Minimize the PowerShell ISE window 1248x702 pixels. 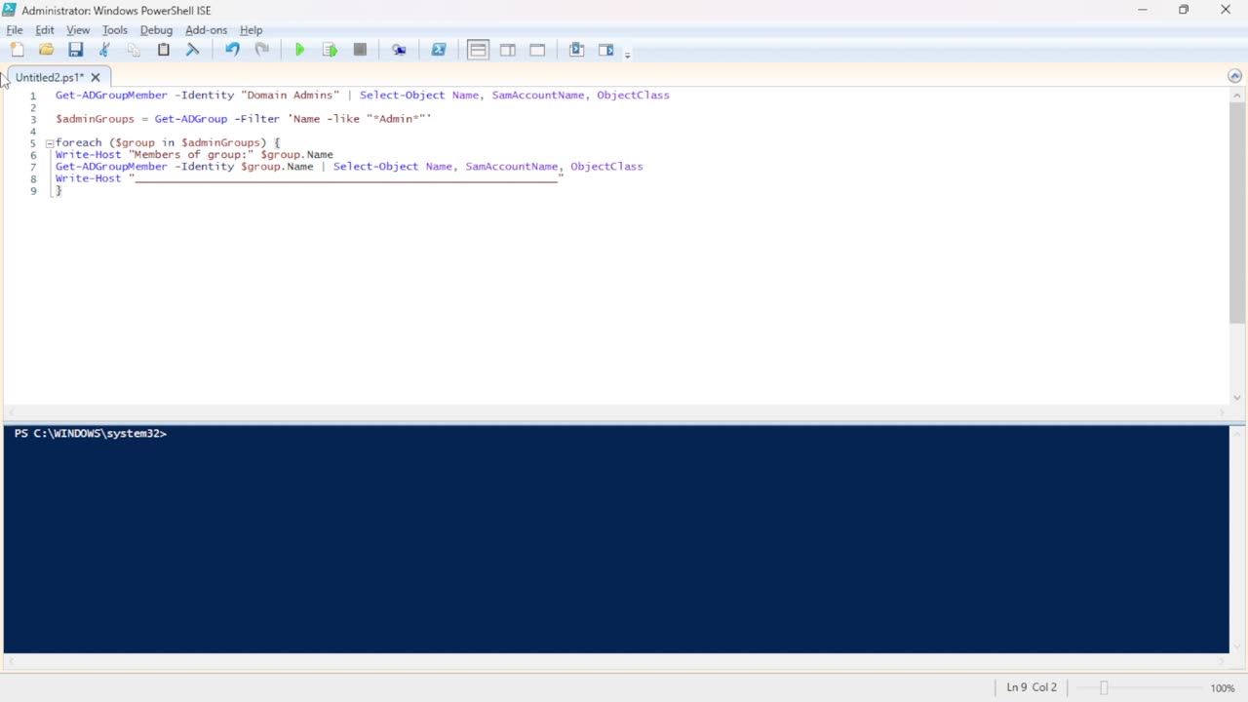pos(1143,10)
